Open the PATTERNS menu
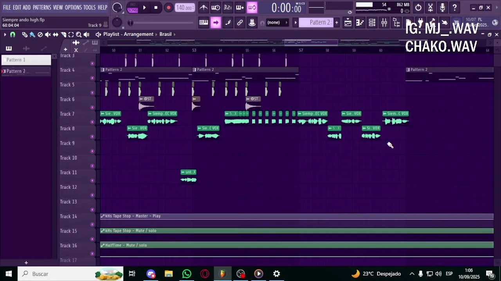The height and width of the screenshot is (281, 501). pos(42,7)
